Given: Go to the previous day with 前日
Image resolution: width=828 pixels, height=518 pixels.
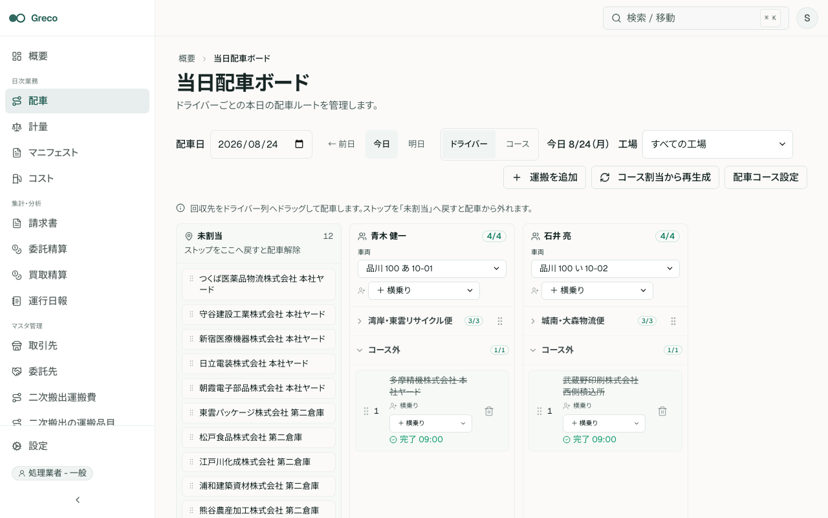Looking at the screenshot, I should coord(342,144).
